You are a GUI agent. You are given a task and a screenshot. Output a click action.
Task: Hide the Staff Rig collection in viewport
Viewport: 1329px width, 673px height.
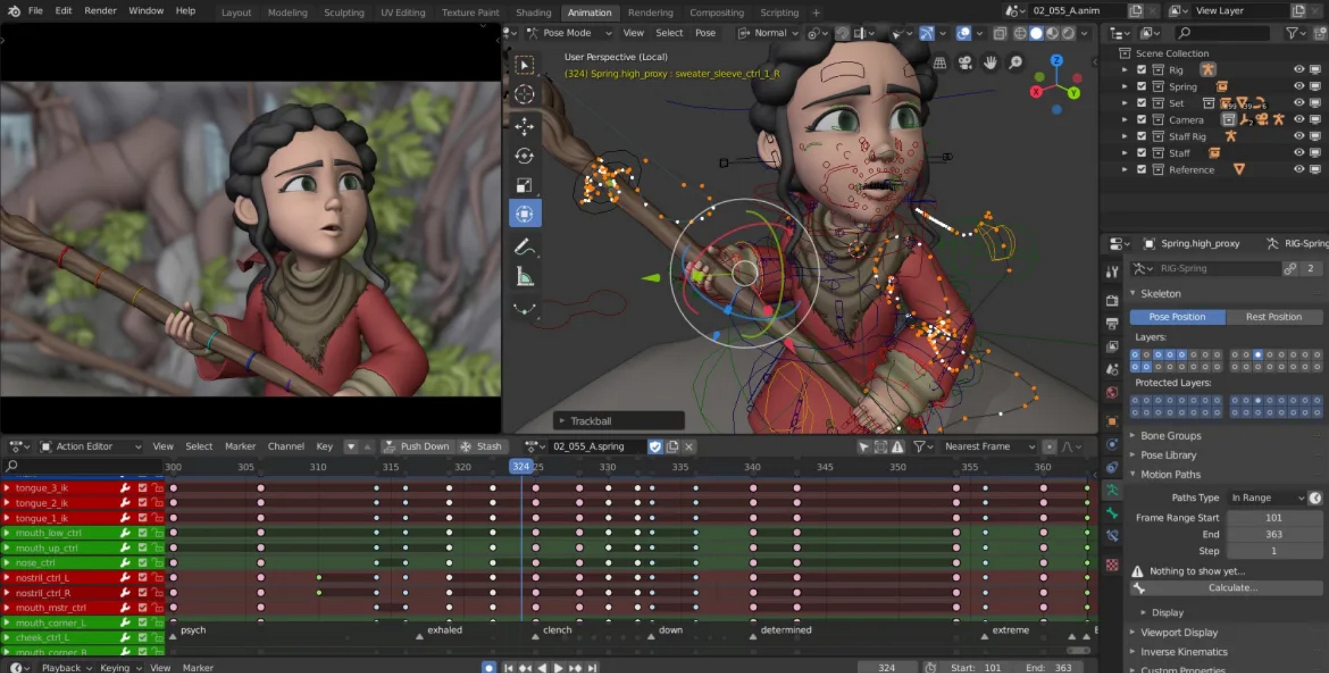pos(1298,136)
